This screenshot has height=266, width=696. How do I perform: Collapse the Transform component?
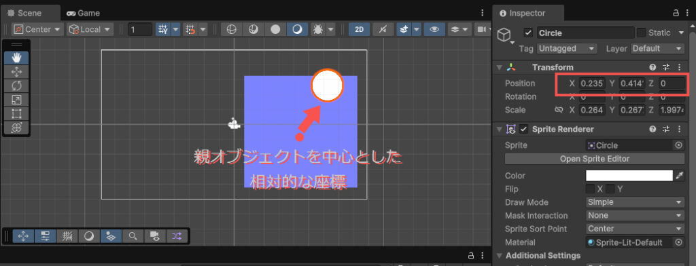500,67
